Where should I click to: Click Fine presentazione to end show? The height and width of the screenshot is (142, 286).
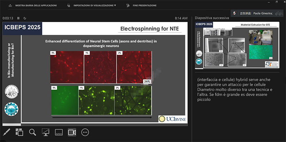coord(145,5)
